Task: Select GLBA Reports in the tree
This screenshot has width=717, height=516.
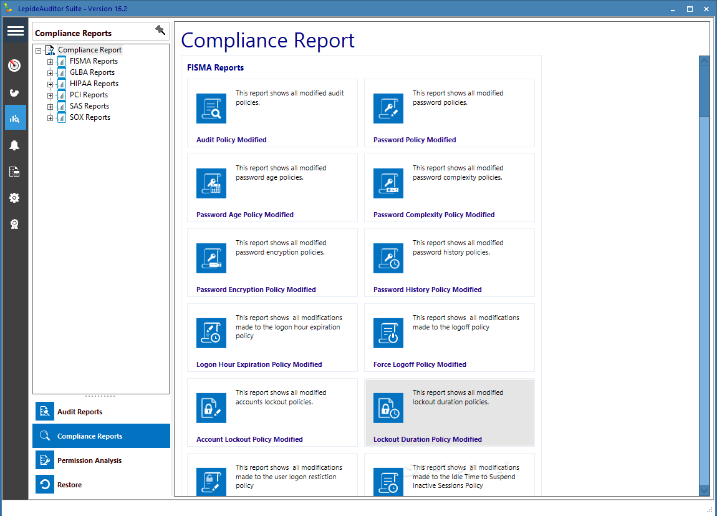Action: (92, 72)
